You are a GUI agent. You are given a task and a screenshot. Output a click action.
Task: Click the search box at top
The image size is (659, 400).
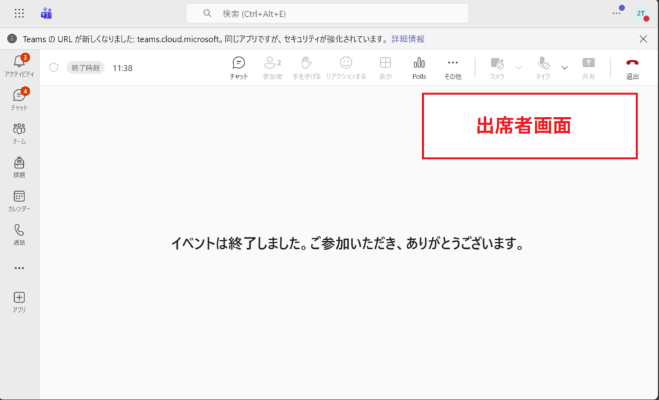[327, 14]
